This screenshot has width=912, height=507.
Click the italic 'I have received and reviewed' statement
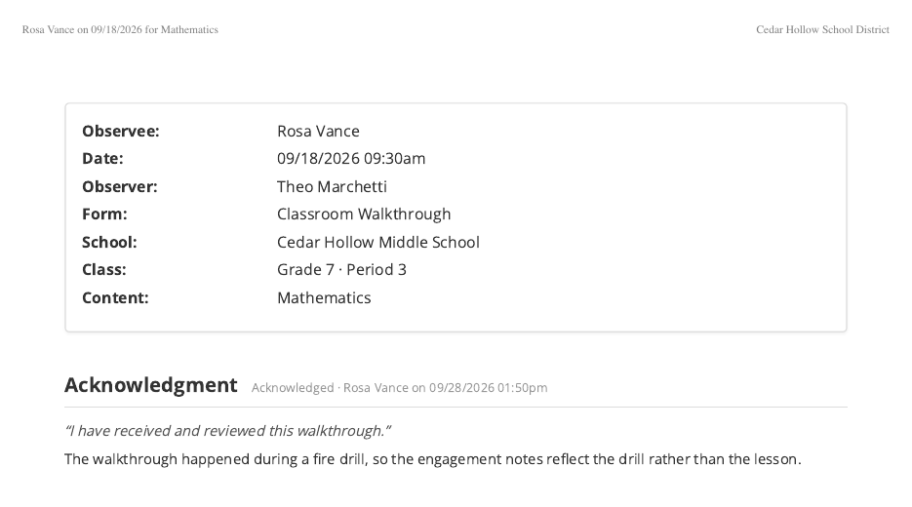[227, 431]
